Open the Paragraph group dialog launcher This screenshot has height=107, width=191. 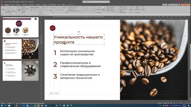coord(81,12)
